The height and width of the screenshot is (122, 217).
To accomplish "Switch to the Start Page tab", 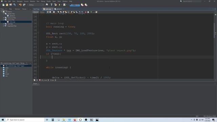I will pos(37,9).
